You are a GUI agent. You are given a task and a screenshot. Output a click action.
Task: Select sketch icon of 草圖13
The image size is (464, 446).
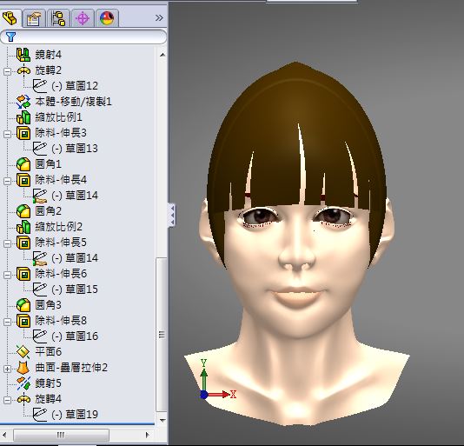40,149
